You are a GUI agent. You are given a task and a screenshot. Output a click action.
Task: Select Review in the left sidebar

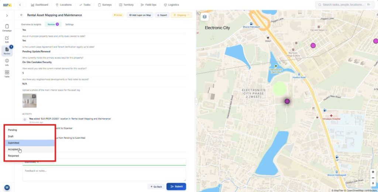tap(7, 51)
